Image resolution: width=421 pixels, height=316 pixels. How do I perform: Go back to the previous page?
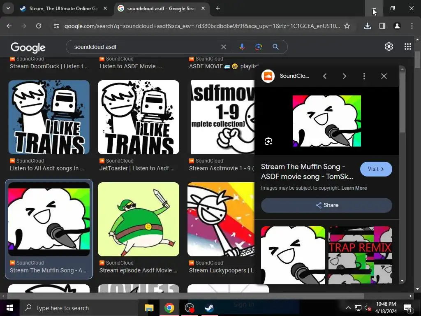point(9,26)
